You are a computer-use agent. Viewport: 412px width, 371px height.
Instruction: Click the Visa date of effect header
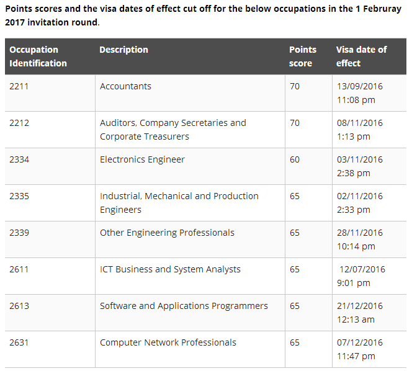[x=361, y=56]
